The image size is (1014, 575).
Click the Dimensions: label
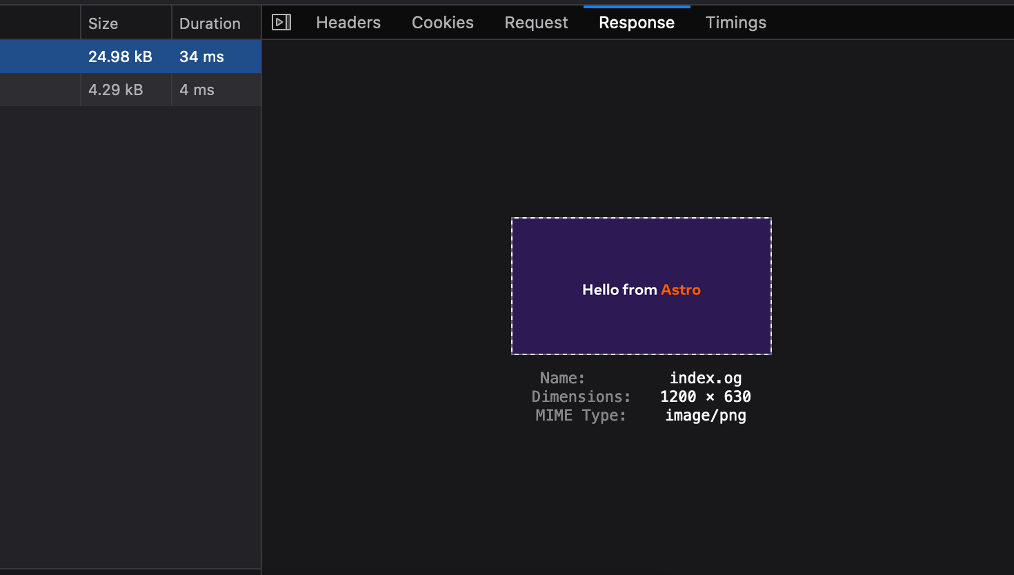581,396
